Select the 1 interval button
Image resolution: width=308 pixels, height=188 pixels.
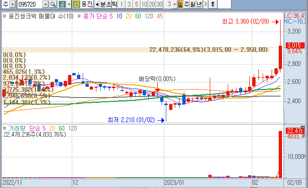[121, 4]
